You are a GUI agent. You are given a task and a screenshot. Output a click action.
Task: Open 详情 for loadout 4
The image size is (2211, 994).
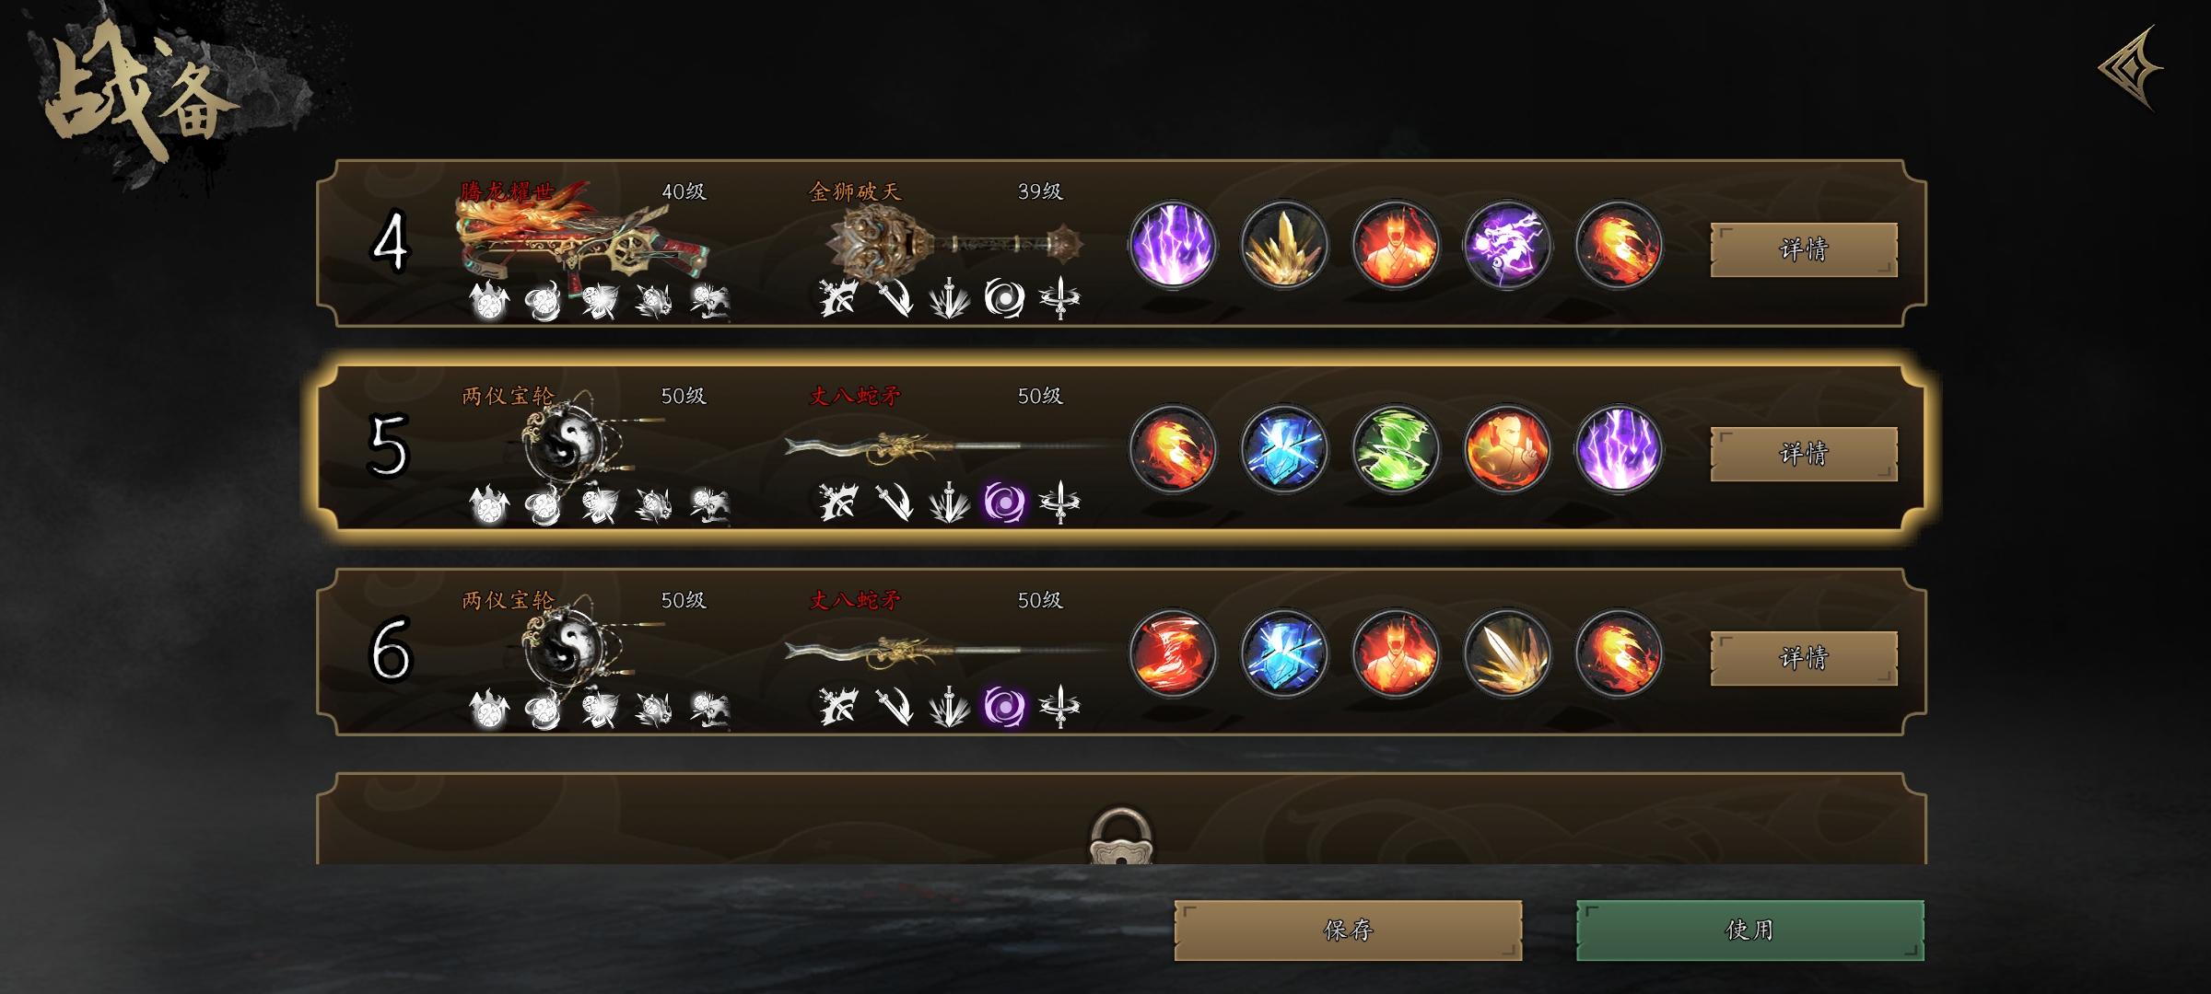(x=1804, y=249)
